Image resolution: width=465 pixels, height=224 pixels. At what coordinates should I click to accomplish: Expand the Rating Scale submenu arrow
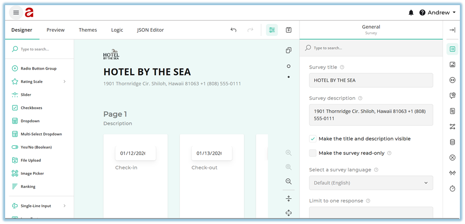click(64, 82)
